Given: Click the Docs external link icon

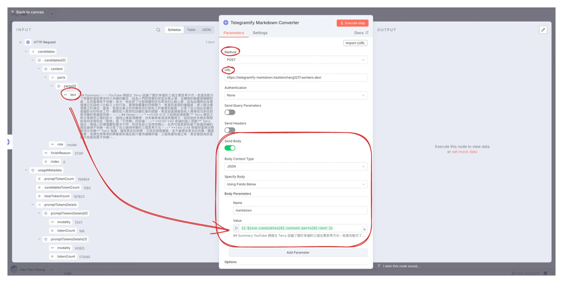Looking at the screenshot, I should click(367, 33).
